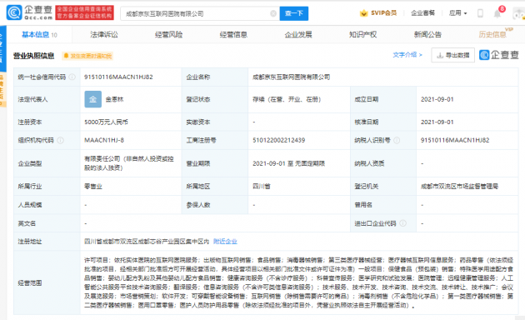Click info icon next to 组织机构代码
525x320 pixels.
60,140
